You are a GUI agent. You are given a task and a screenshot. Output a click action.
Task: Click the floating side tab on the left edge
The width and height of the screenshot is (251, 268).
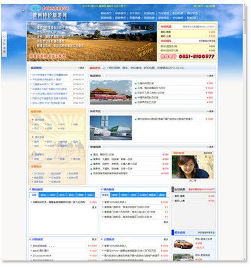point(4,44)
